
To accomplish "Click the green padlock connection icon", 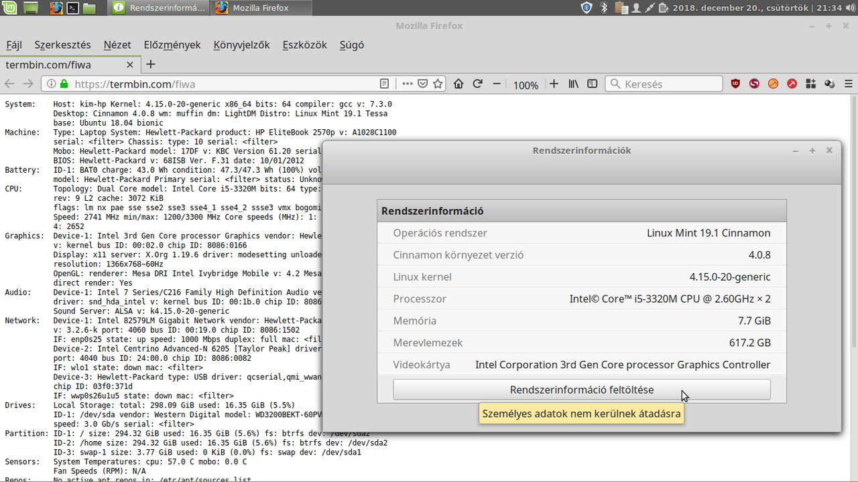I will click(64, 84).
